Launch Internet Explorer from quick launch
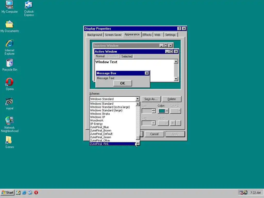 click(24, 193)
